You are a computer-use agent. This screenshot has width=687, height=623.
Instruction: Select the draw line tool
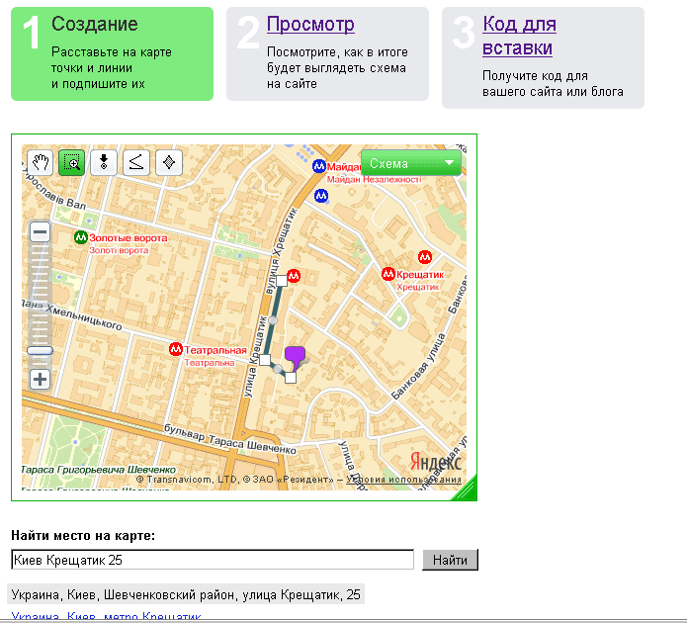tap(136, 162)
